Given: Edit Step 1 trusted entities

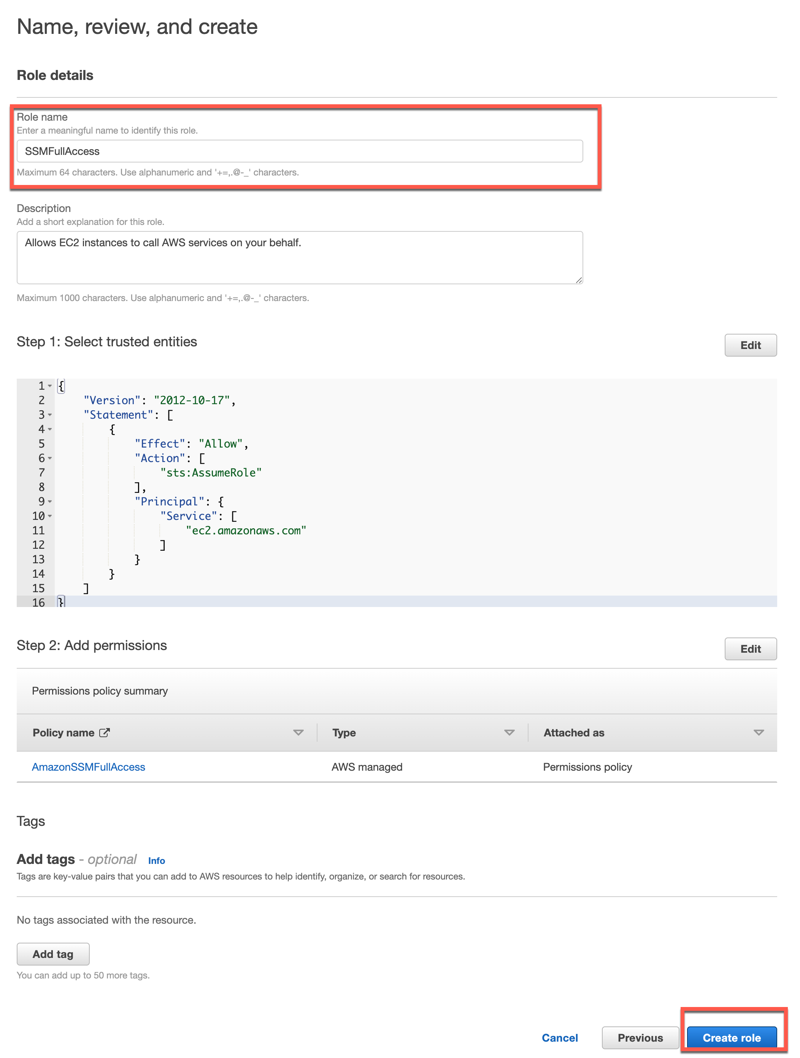Looking at the screenshot, I should (x=750, y=345).
